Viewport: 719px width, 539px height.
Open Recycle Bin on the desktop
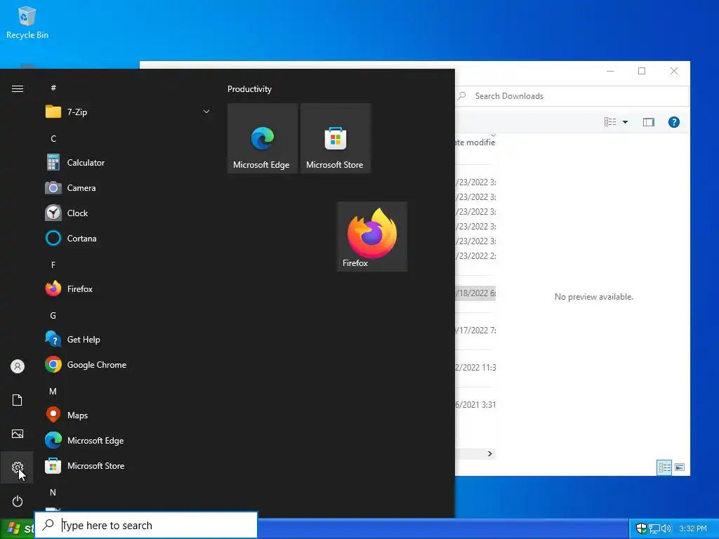click(x=27, y=23)
